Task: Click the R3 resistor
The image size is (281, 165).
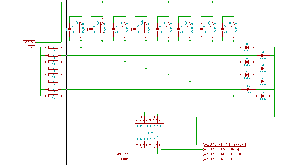Action: coord(53,62)
